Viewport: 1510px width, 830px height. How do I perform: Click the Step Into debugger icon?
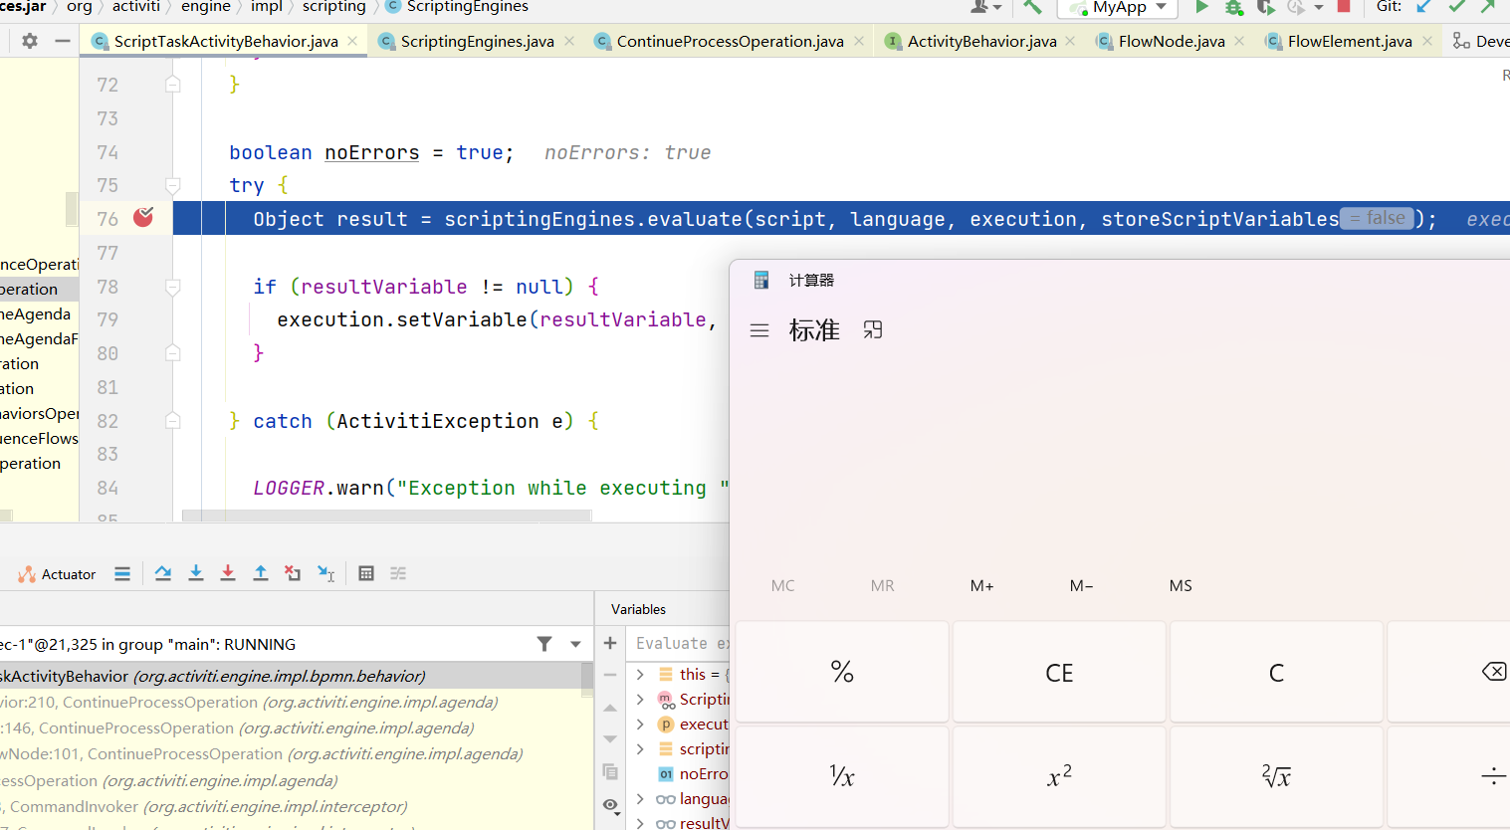coord(196,573)
